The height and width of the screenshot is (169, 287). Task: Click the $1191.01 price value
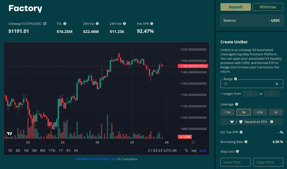19,31
